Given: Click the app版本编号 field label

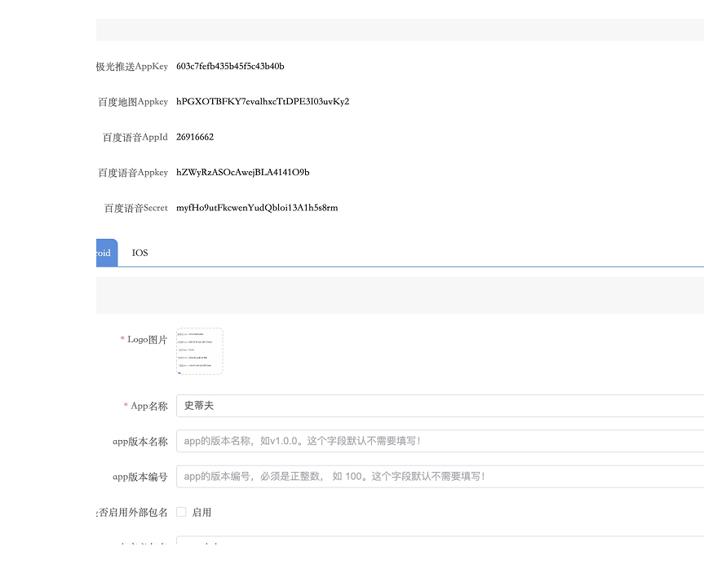Looking at the screenshot, I should [140, 477].
